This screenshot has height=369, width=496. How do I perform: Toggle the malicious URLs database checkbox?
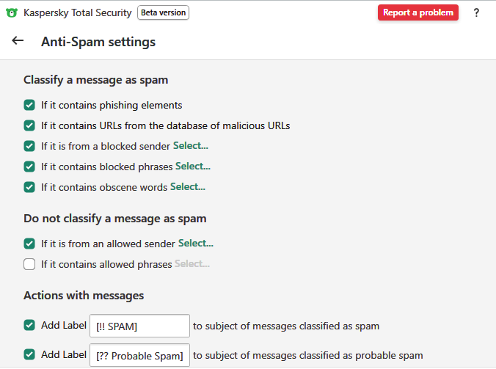pyautogui.click(x=29, y=125)
